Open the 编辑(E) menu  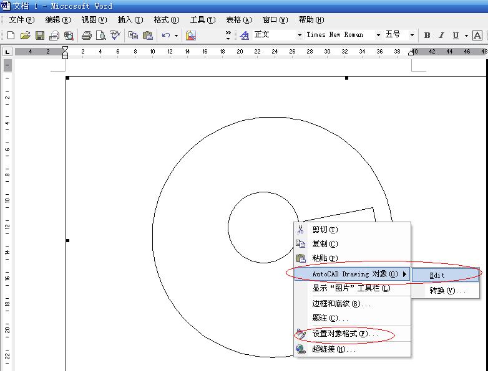click(58, 20)
